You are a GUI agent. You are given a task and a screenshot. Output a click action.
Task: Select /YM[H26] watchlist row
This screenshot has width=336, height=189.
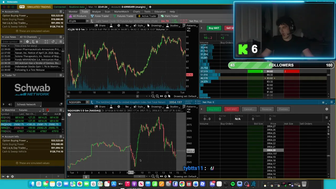pyautogui.click(x=31, y=131)
